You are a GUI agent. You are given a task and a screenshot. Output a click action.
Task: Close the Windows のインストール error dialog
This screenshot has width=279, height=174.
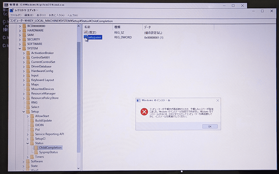point(218,101)
